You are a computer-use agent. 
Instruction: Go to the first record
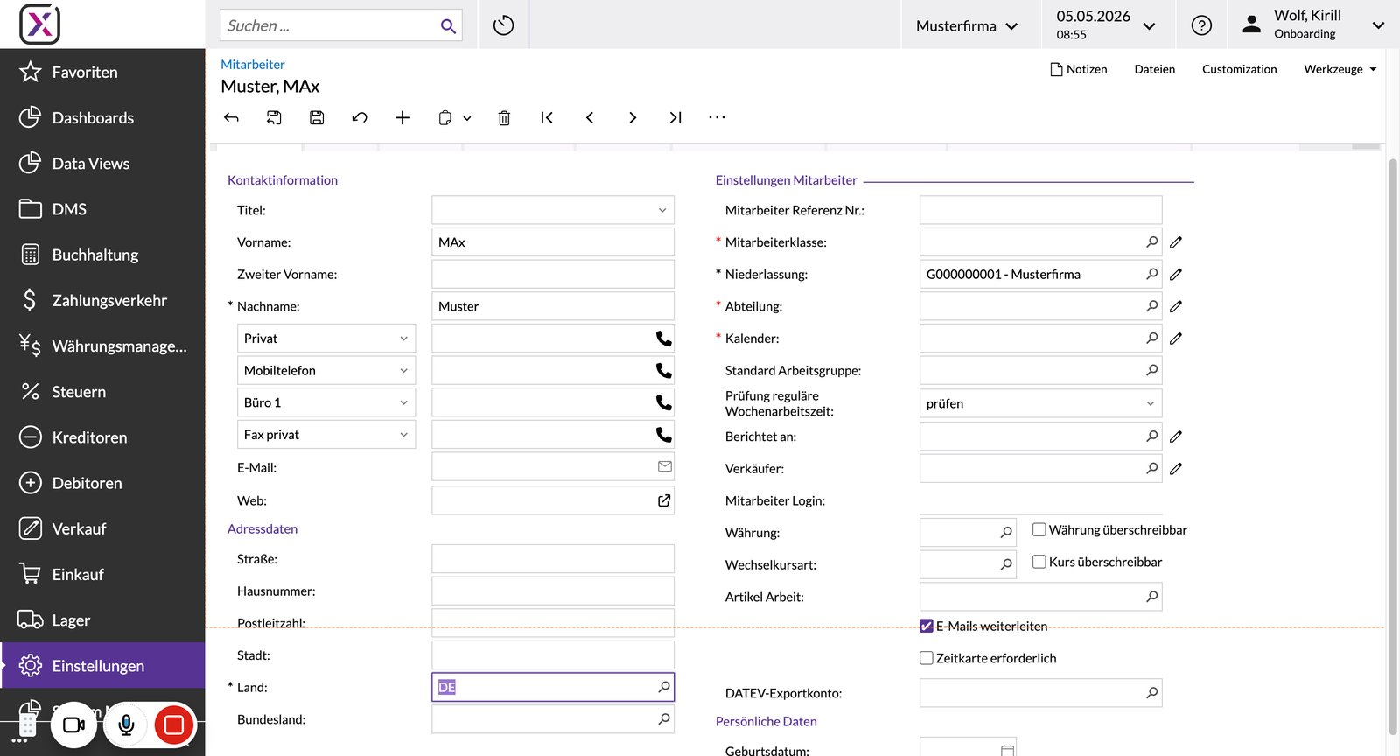pyautogui.click(x=547, y=117)
